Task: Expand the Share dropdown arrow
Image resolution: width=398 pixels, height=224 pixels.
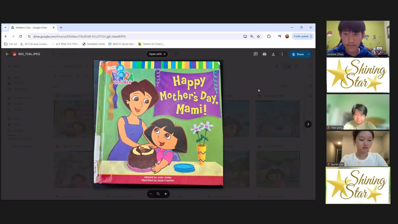Action: [308, 54]
